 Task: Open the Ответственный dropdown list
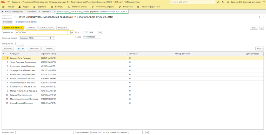tap(144, 132)
